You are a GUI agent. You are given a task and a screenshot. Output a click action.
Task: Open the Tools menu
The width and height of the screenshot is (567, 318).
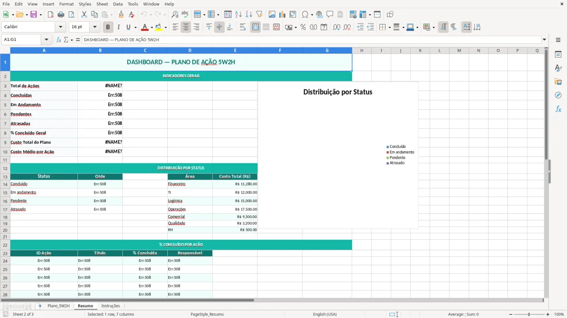[133, 4]
